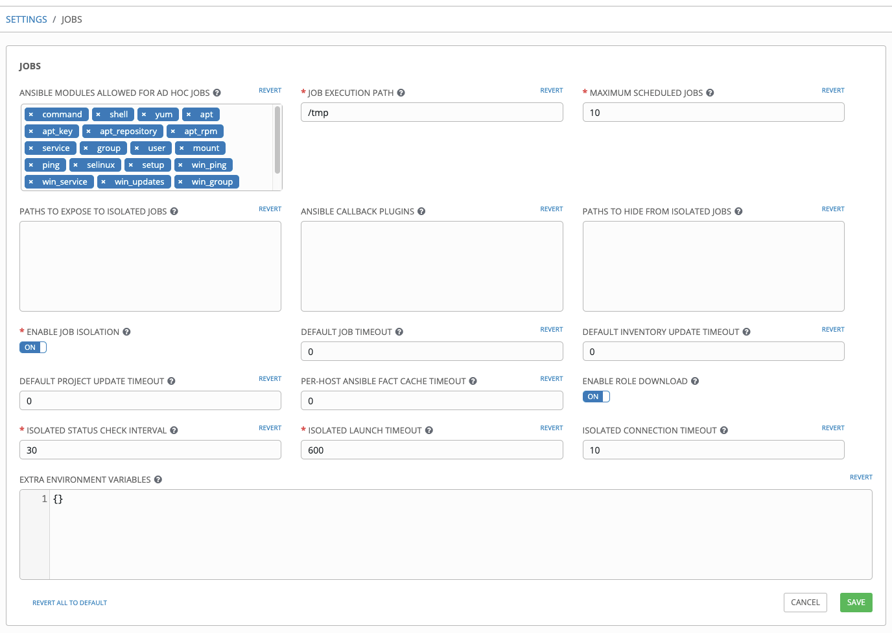This screenshot has width=892, height=633.
Task: Turn off the Enable Role Download toggle
Action: tap(596, 396)
